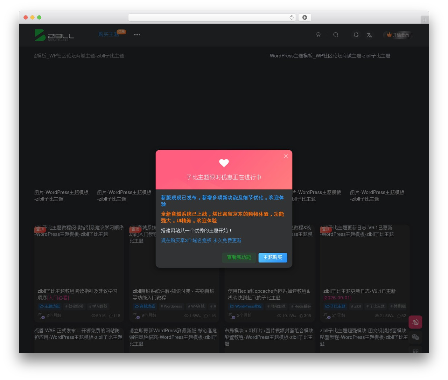Open the orange 全新商城系统已上线 link
This screenshot has width=448, height=380.
pyautogui.click(x=223, y=217)
